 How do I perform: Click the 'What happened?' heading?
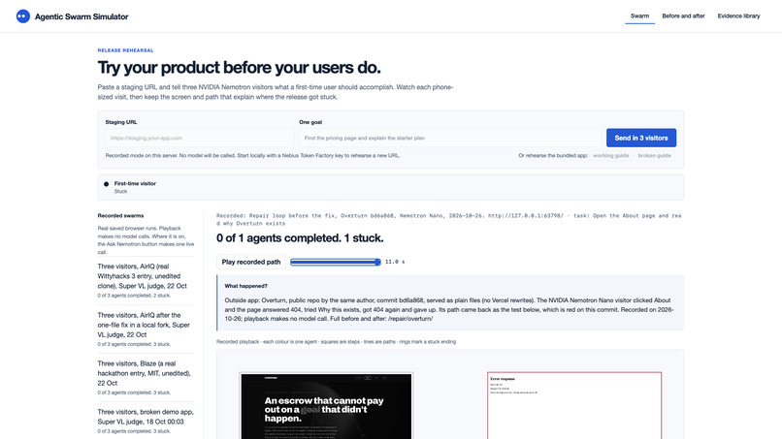pos(245,286)
